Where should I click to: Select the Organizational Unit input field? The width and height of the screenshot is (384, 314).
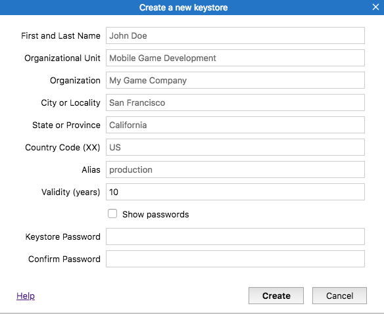235,58
